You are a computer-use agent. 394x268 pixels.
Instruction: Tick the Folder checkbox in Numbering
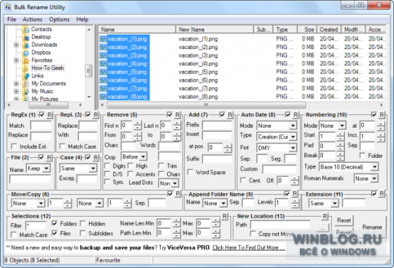coord(362,156)
